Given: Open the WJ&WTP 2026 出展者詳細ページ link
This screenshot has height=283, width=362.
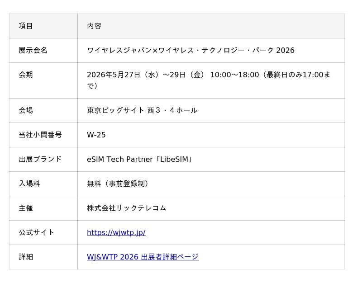Looking at the screenshot, I should pyautogui.click(x=143, y=257).
